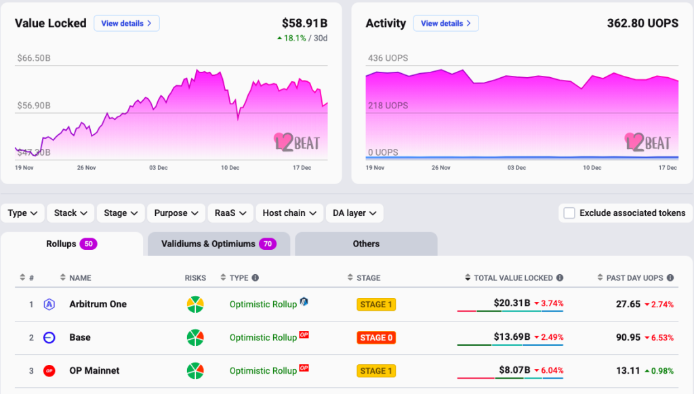The width and height of the screenshot is (694, 394).
Task: Enable Exclude associated tokens checkbox
Action: point(569,213)
